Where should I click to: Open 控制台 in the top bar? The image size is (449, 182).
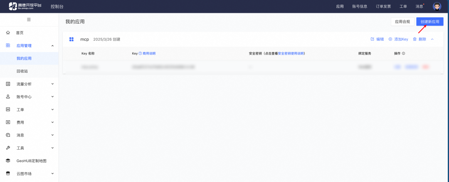click(x=57, y=6)
